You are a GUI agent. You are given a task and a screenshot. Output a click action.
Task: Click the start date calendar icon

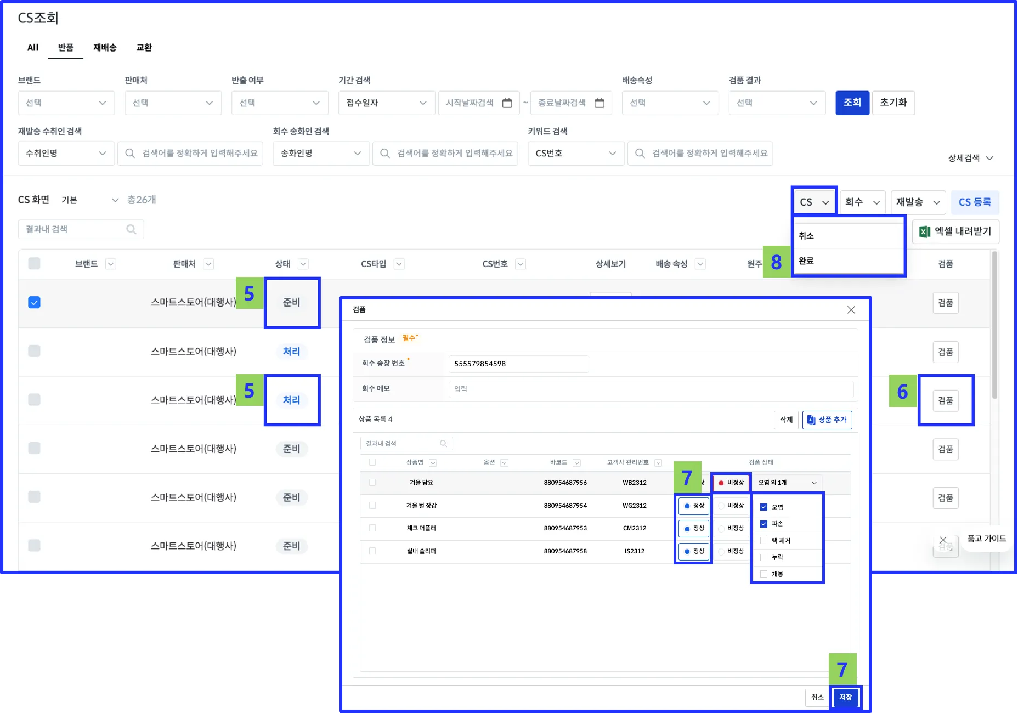(x=507, y=103)
